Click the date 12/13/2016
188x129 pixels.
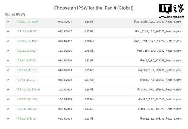[x=65, y=51]
